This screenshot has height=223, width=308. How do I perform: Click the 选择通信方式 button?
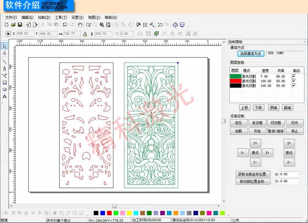pos(251,54)
